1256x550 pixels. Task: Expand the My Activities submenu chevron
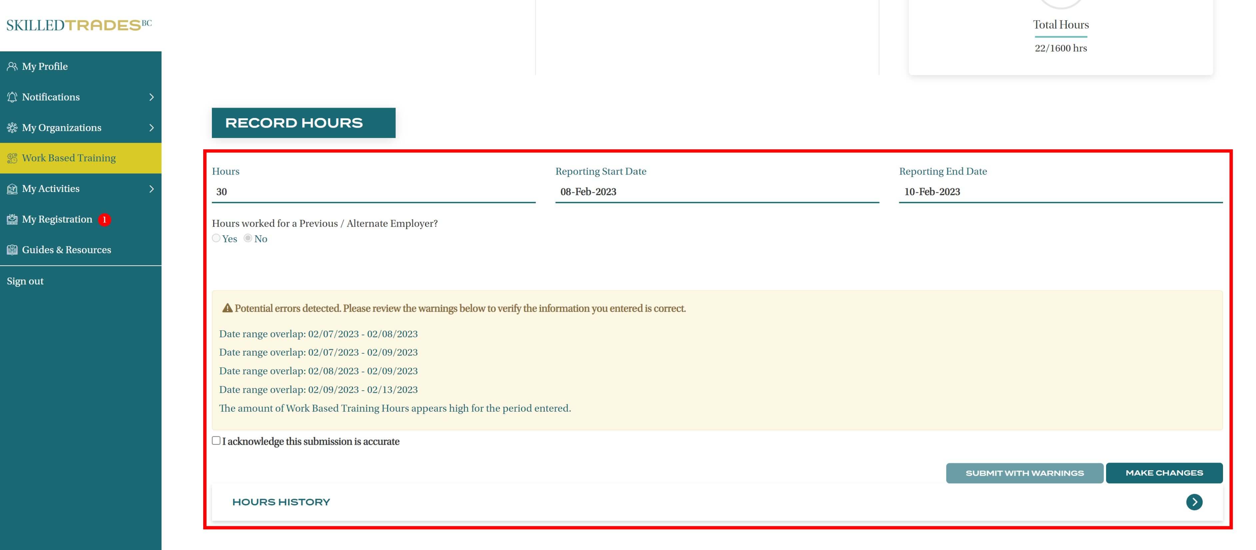click(x=152, y=189)
